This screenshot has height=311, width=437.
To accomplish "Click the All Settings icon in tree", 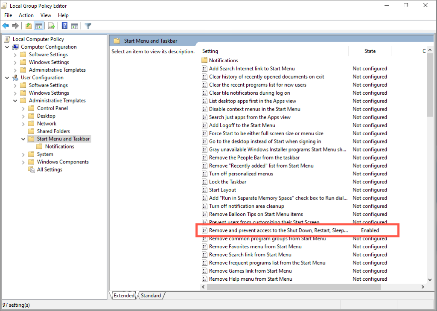I will (32, 169).
